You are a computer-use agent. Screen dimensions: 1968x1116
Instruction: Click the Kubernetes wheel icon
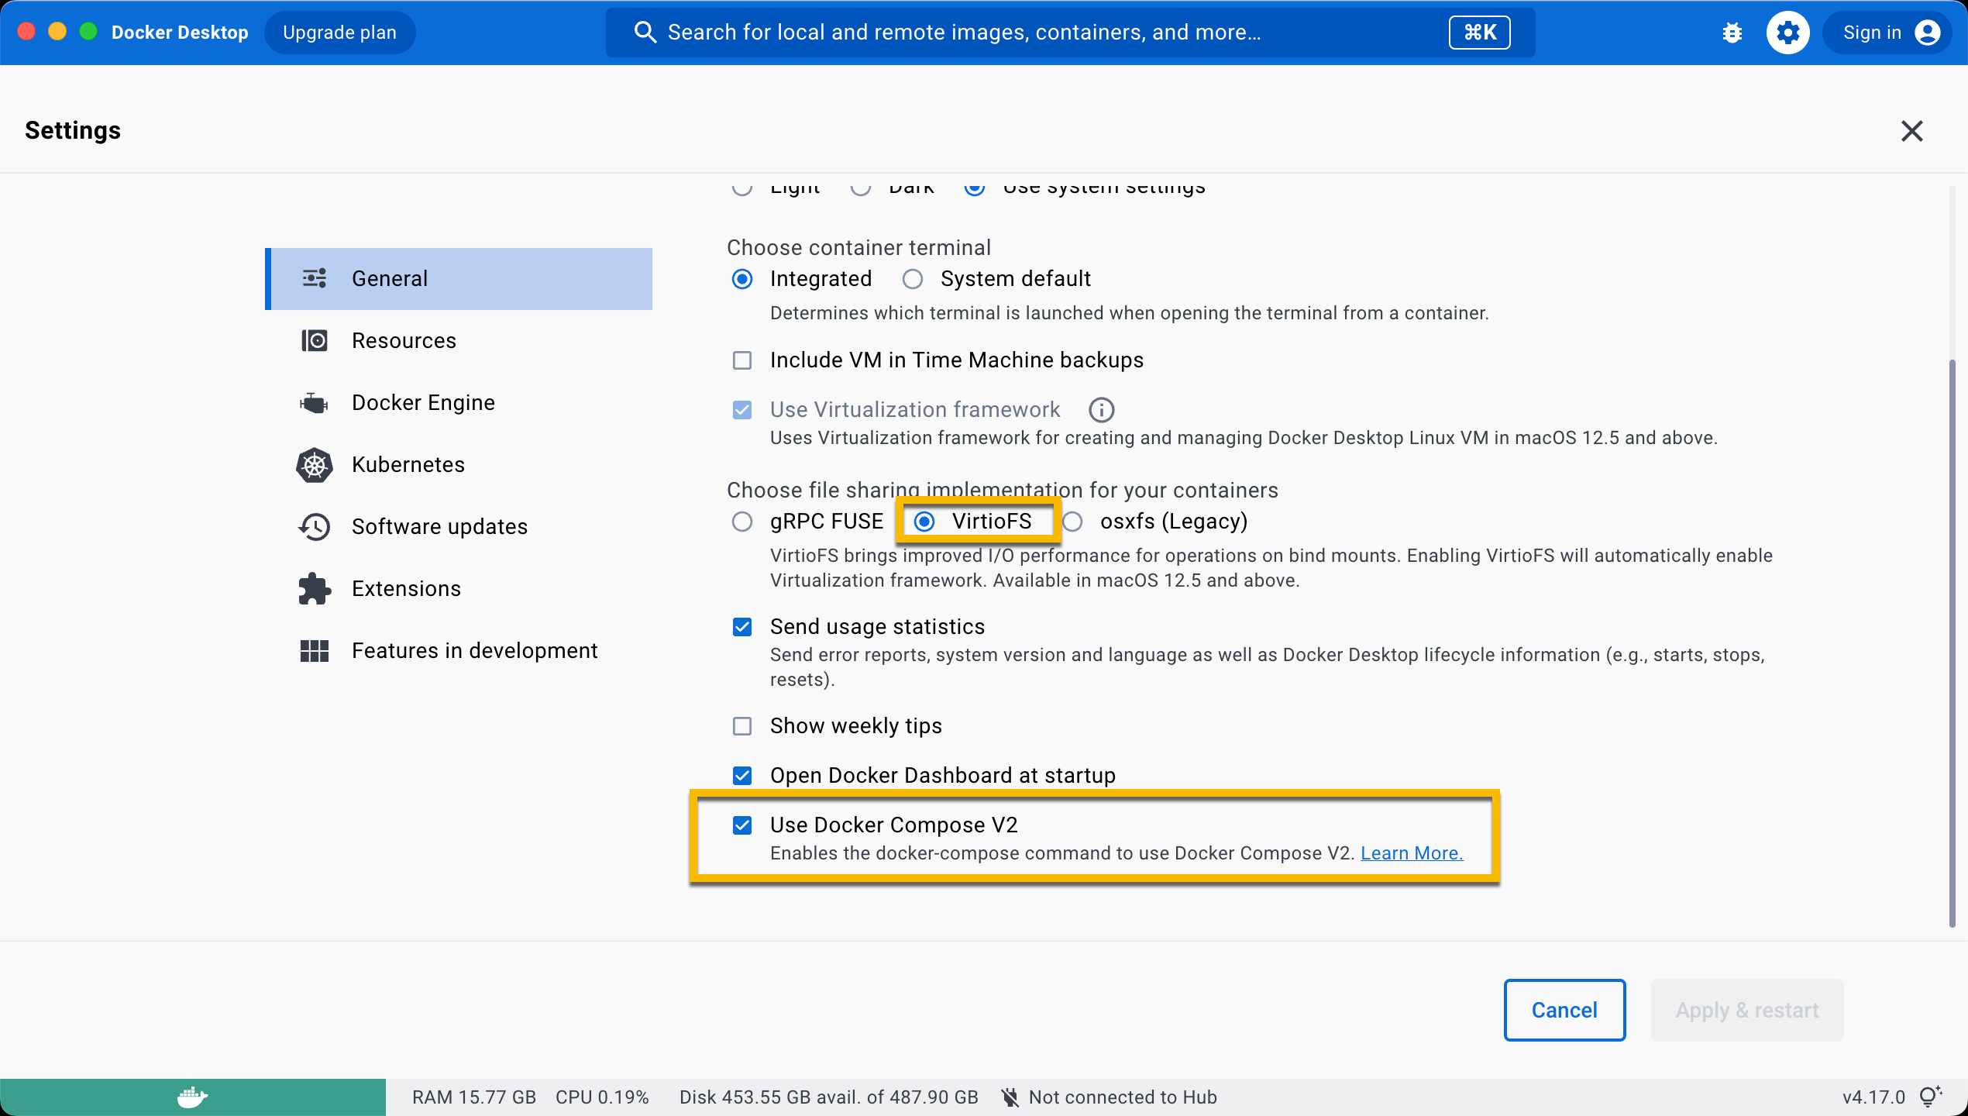click(x=315, y=464)
